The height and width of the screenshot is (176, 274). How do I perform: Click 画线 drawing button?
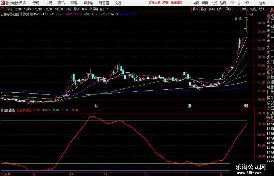pyautogui.click(x=228, y=9)
